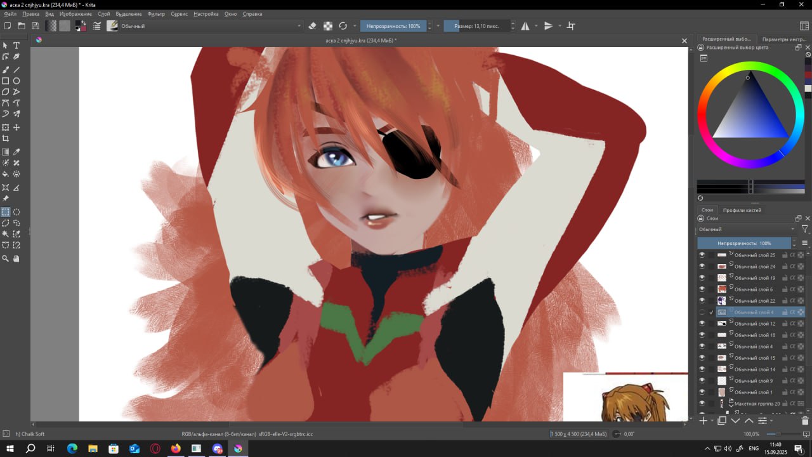Delete the selected layer with trash icon
812x457 pixels.
click(x=805, y=421)
